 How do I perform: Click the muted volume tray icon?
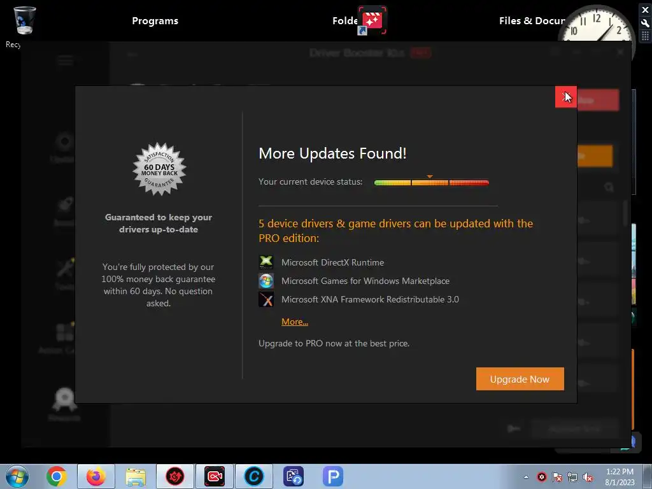pyautogui.click(x=588, y=477)
